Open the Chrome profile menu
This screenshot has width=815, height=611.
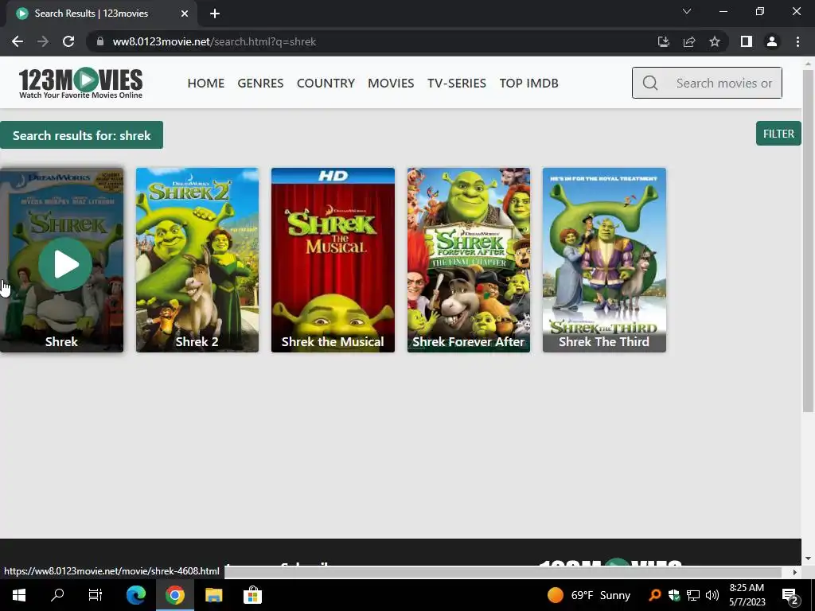772,41
